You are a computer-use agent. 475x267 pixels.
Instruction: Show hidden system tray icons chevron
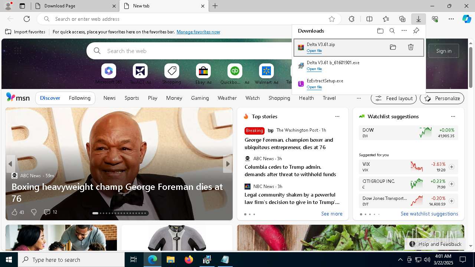400,260
